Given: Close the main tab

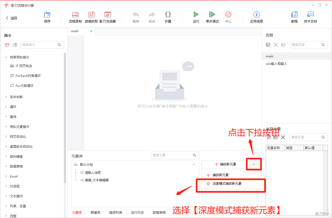Looking at the screenshot, I should click(91, 31).
